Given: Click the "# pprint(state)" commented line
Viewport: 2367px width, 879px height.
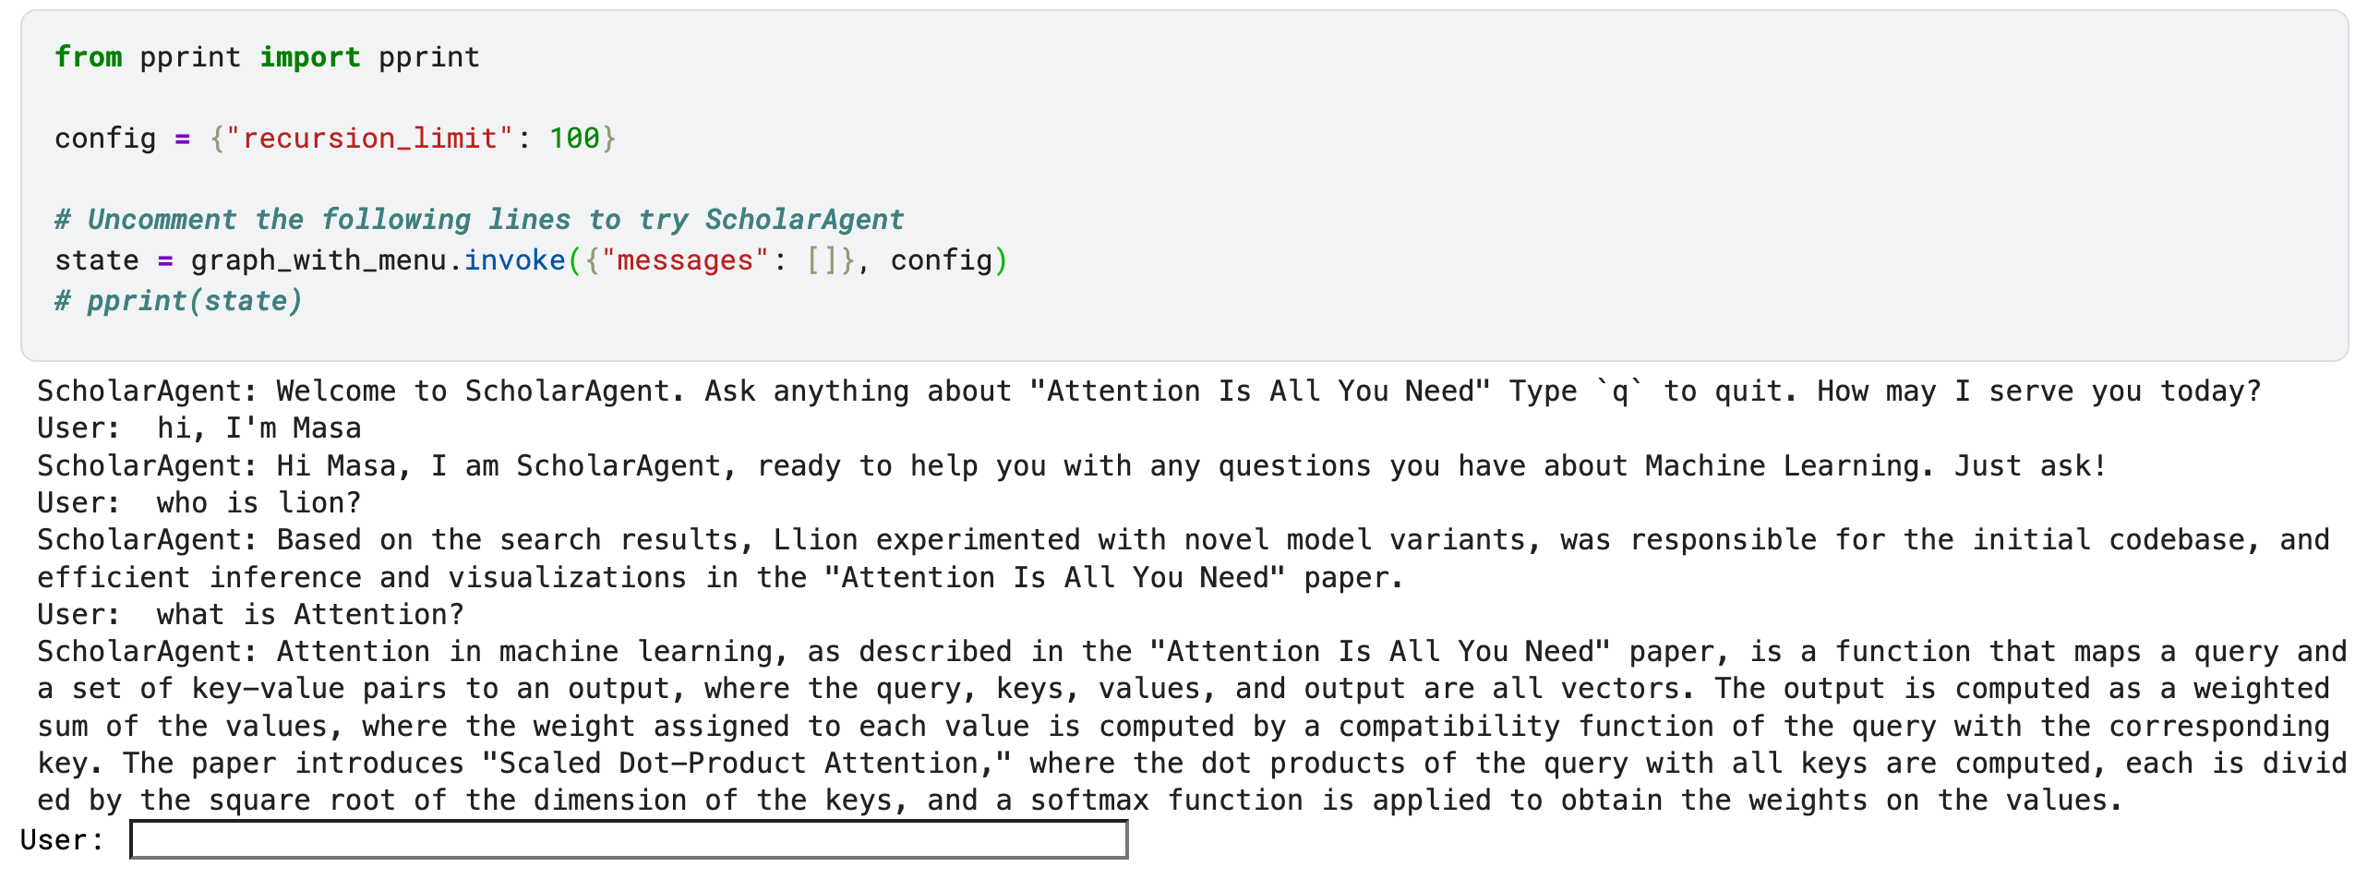Looking at the screenshot, I should (178, 301).
